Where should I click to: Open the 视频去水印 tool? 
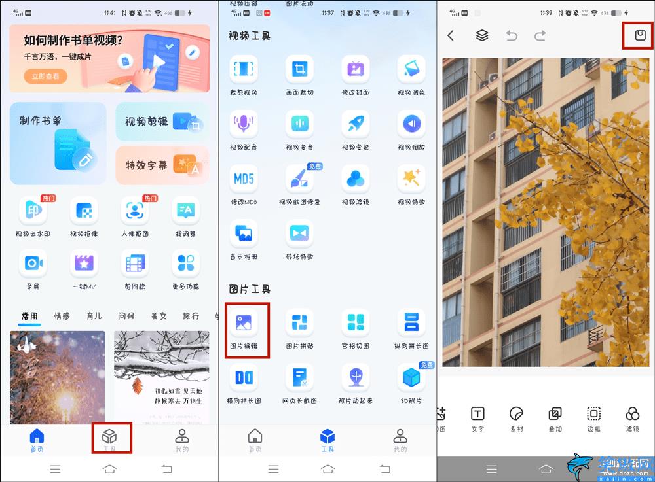[33, 217]
